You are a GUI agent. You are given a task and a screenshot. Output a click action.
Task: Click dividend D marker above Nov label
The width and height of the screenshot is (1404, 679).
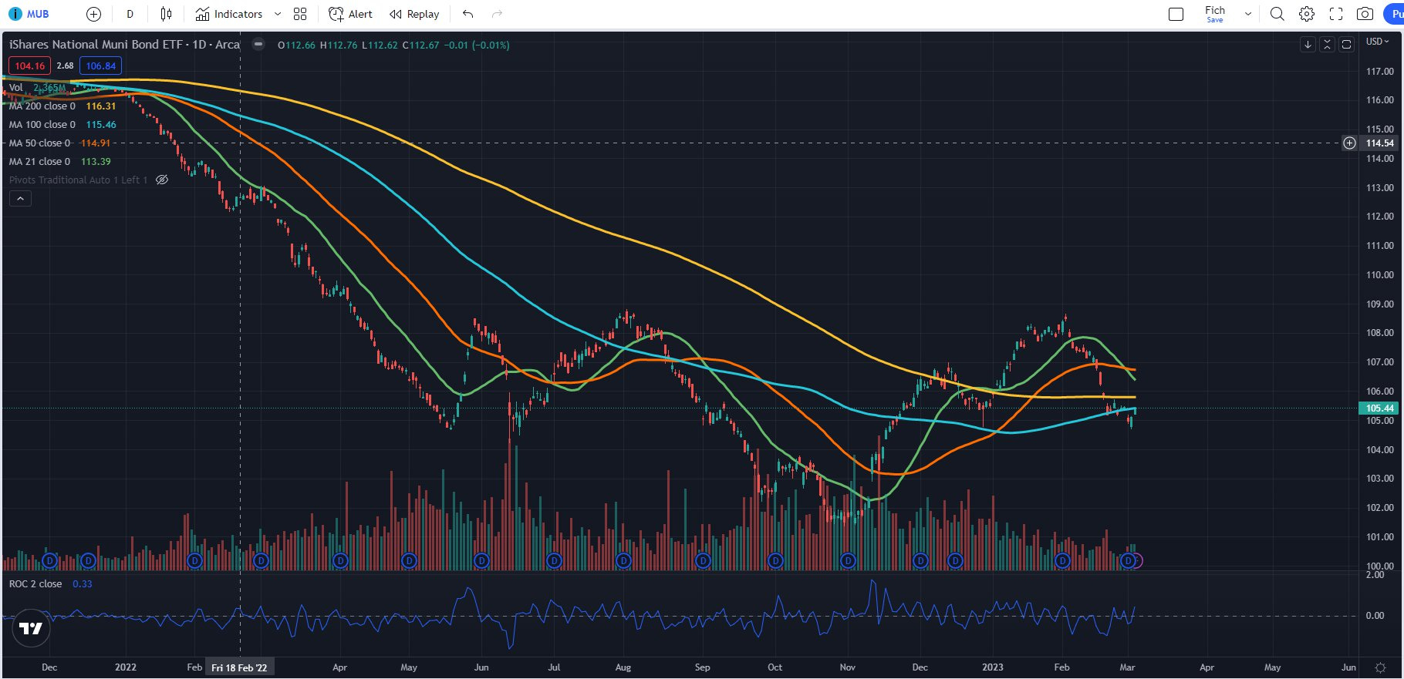(848, 561)
